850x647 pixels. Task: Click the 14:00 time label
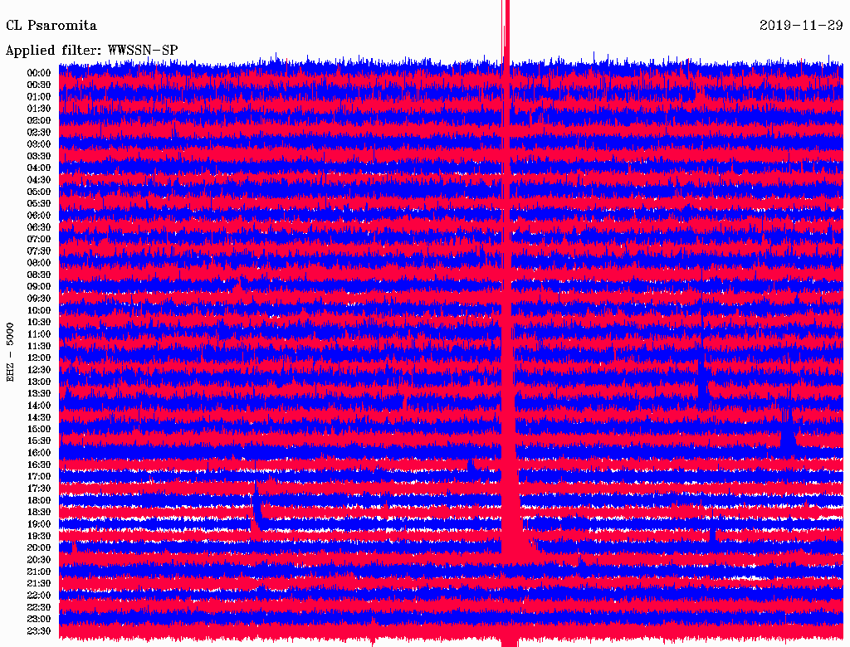[39, 406]
